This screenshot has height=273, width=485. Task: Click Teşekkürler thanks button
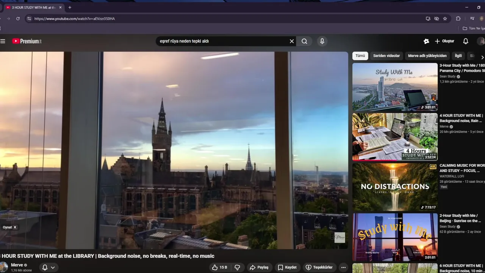pos(319,267)
